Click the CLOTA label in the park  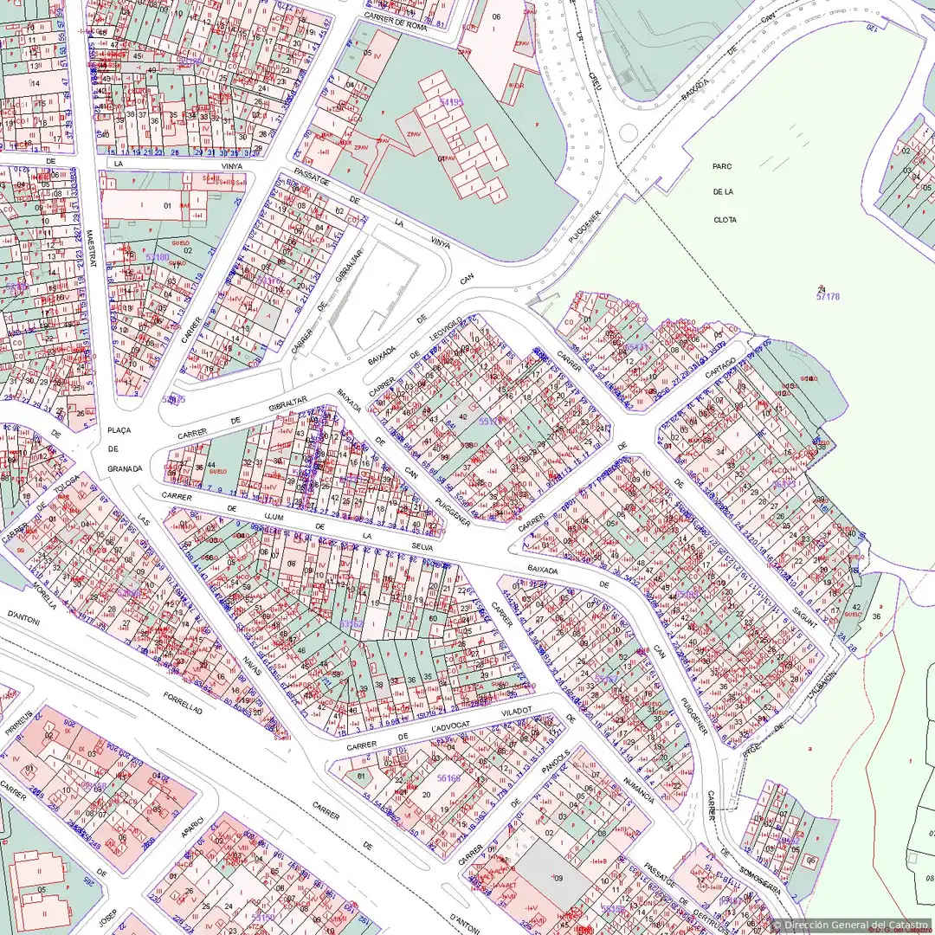coord(725,219)
